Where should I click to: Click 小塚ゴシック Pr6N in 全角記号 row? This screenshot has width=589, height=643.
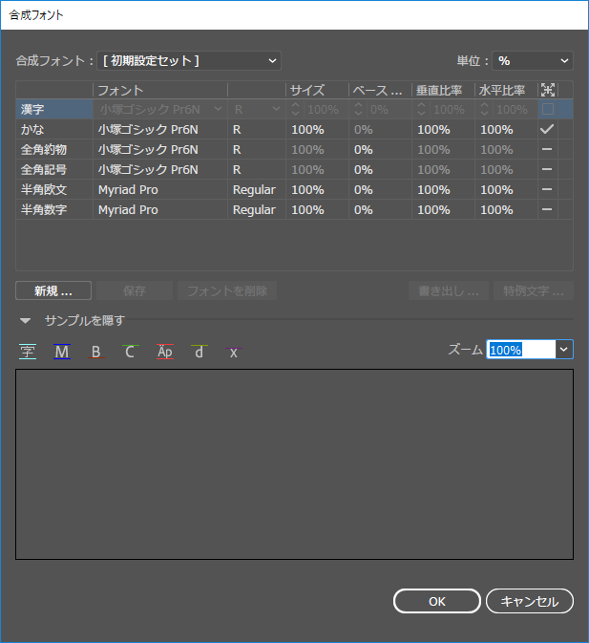point(148,170)
